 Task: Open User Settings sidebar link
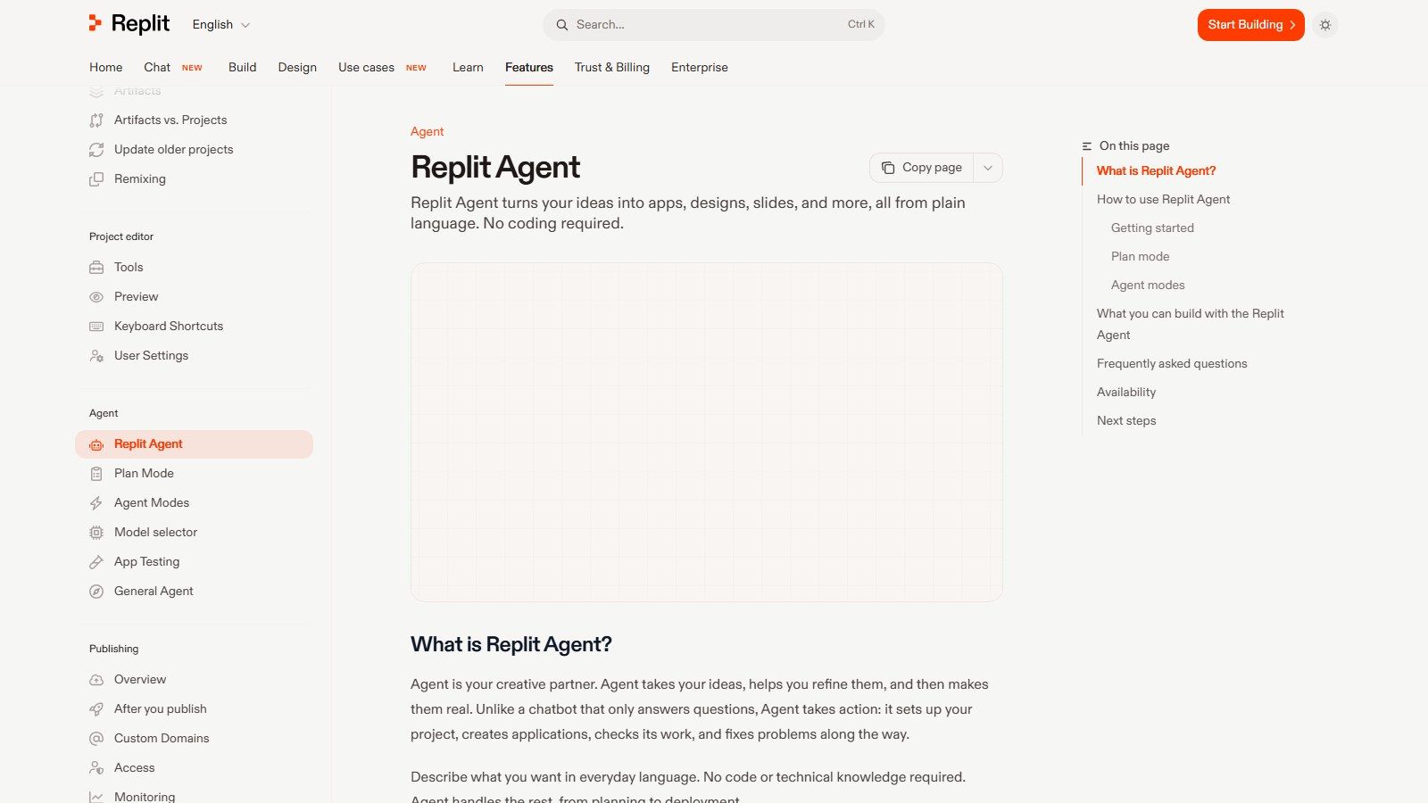pos(195,356)
